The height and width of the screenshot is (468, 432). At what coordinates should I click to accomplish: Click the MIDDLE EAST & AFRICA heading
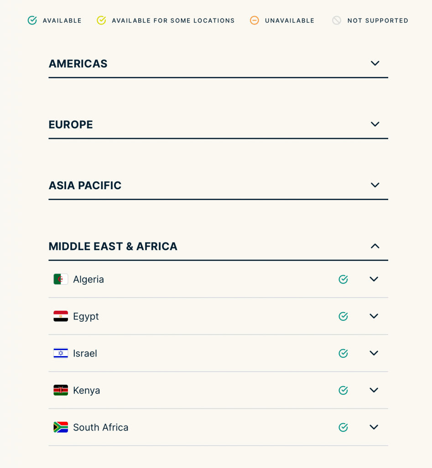coord(113,246)
